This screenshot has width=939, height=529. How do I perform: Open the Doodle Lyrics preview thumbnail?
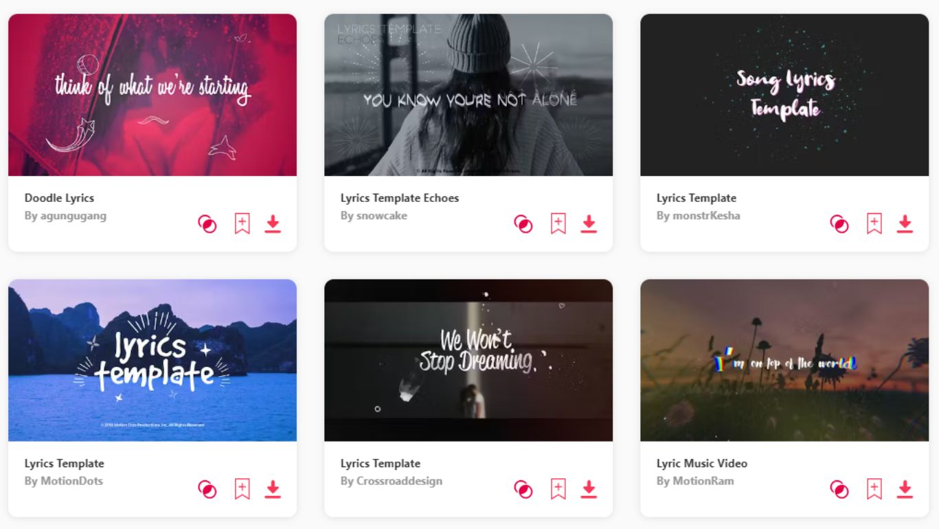click(152, 95)
